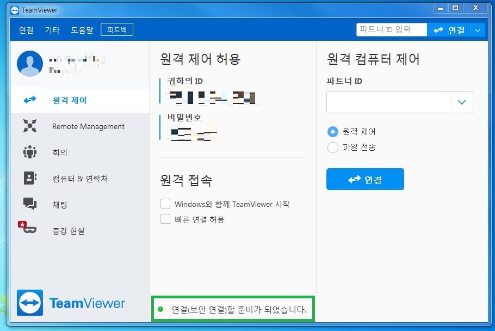Click the 원격 제어 arrows icon in sidebar
The height and width of the screenshot is (331, 495).
click(x=30, y=100)
